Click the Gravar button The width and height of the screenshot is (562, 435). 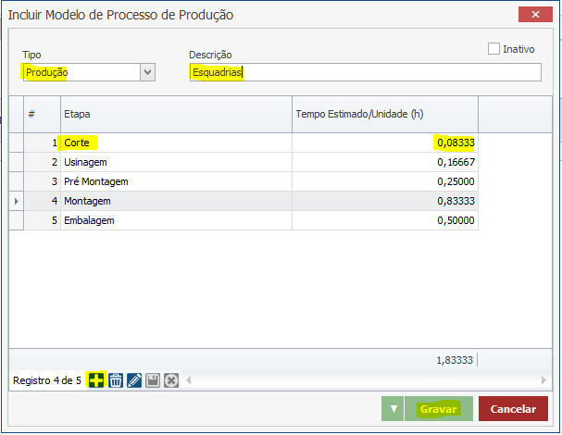point(439,408)
